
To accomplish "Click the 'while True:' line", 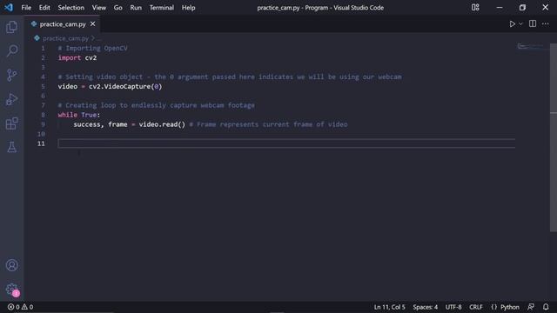I will click(79, 115).
